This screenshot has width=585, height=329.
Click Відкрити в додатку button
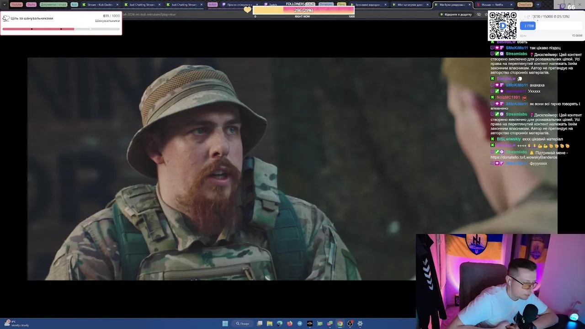coord(456,15)
